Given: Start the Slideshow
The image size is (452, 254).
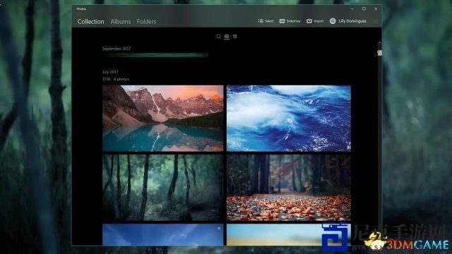Looking at the screenshot, I should pyautogui.click(x=290, y=21).
